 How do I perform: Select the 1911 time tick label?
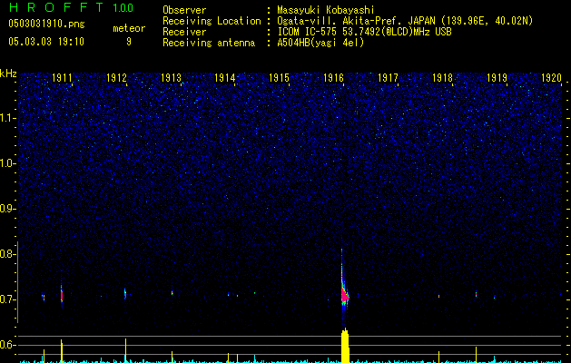pos(64,78)
